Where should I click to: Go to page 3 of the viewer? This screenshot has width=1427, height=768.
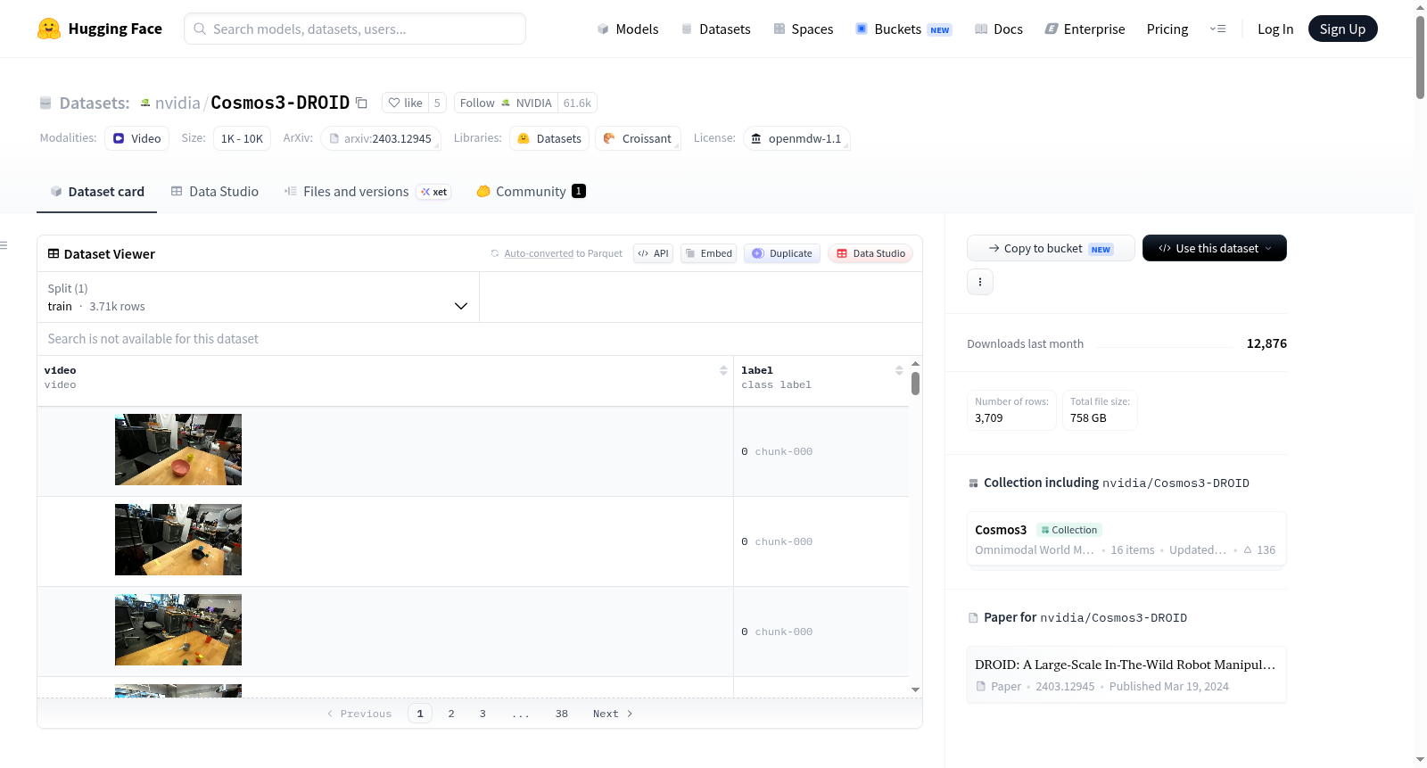pos(483,714)
